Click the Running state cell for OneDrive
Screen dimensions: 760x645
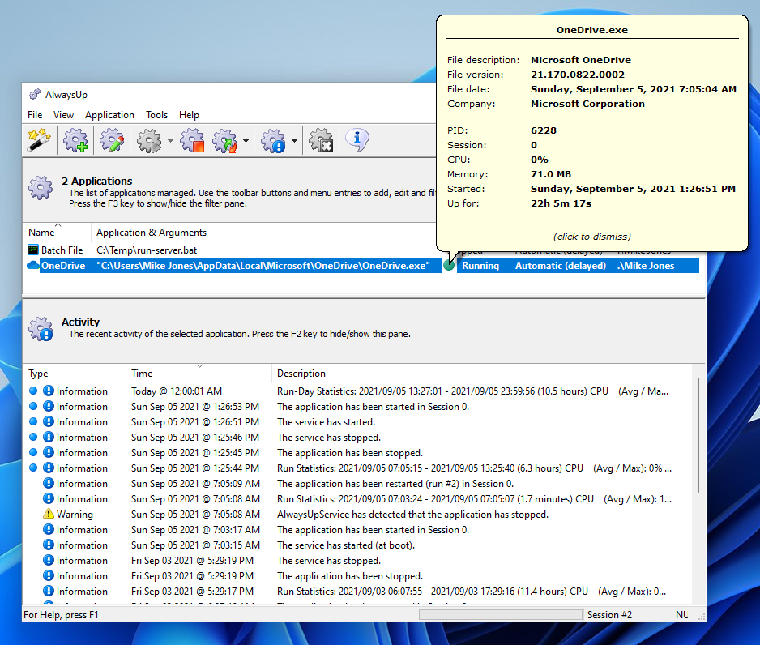tap(480, 266)
